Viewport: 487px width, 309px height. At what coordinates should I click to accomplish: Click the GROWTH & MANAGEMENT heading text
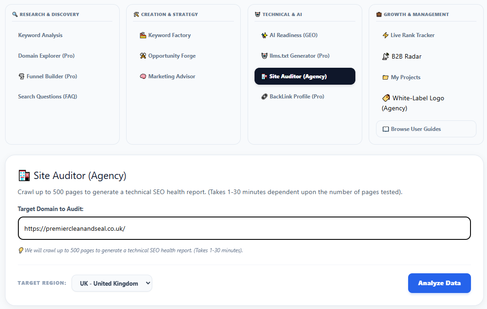[x=416, y=14]
